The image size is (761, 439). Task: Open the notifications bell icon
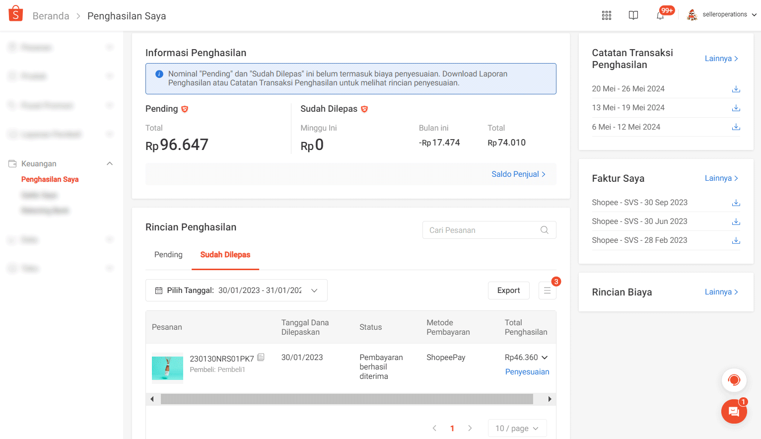click(x=660, y=15)
